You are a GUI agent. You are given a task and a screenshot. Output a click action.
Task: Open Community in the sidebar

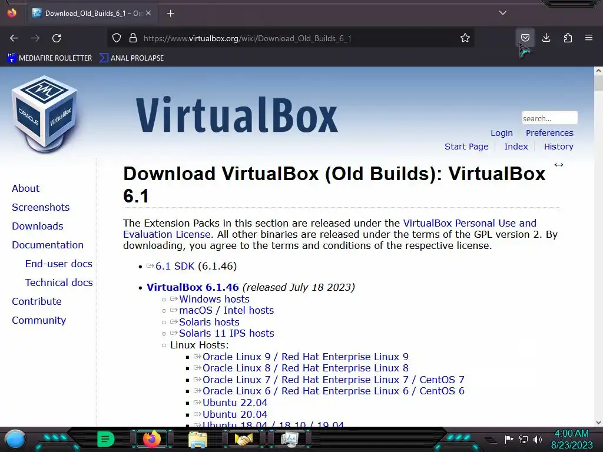pyautogui.click(x=39, y=320)
